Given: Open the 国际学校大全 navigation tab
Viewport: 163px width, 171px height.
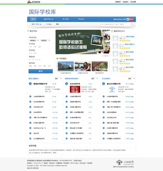Looking at the screenshot, I should [x=49, y=19].
